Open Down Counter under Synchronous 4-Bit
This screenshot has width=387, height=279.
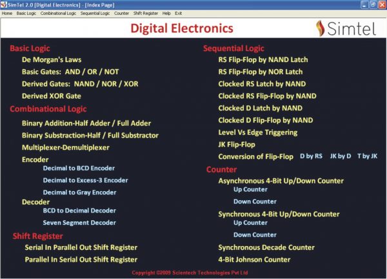pos(255,235)
